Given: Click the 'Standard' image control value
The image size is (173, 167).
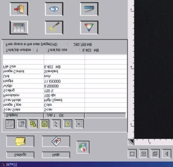Looking at the screenshot, I should point(51,71).
